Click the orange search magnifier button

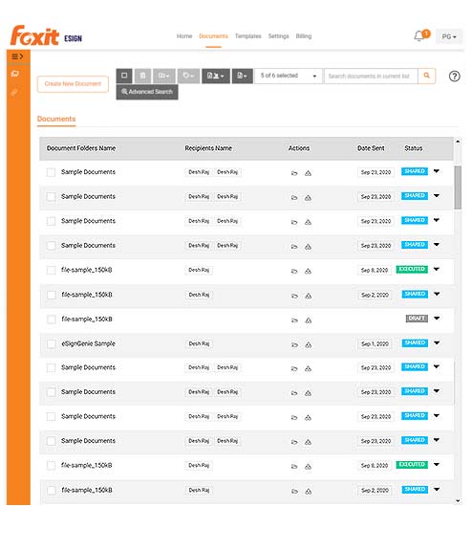(427, 76)
